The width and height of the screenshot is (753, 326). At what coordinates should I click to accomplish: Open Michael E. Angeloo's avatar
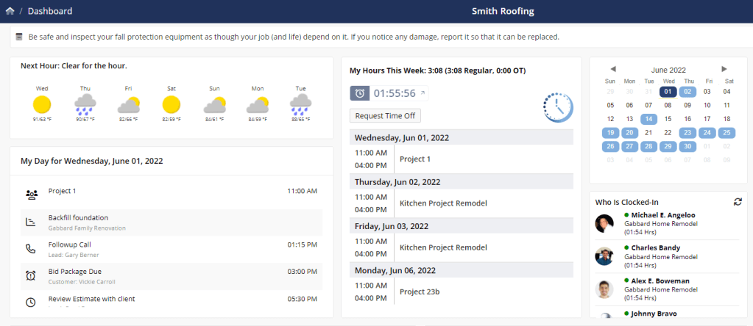tap(604, 223)
